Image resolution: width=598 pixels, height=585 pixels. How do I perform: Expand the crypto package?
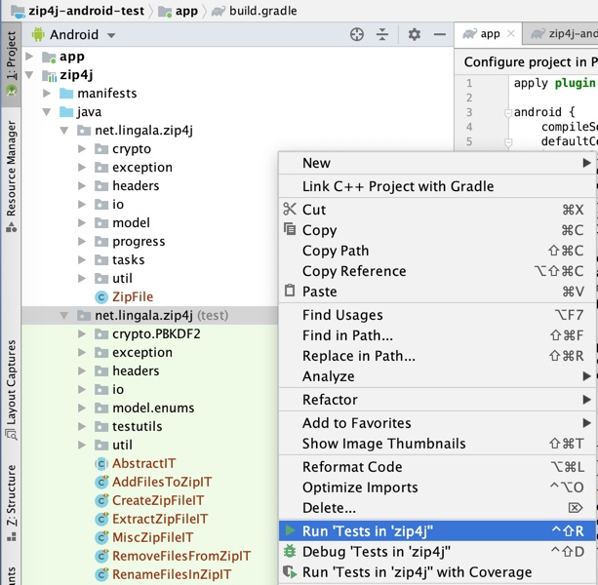(82, 148)
